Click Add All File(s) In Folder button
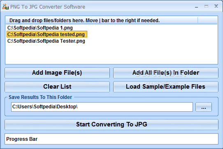The height and width of the screenshot is (149, 223). point(166,73)
